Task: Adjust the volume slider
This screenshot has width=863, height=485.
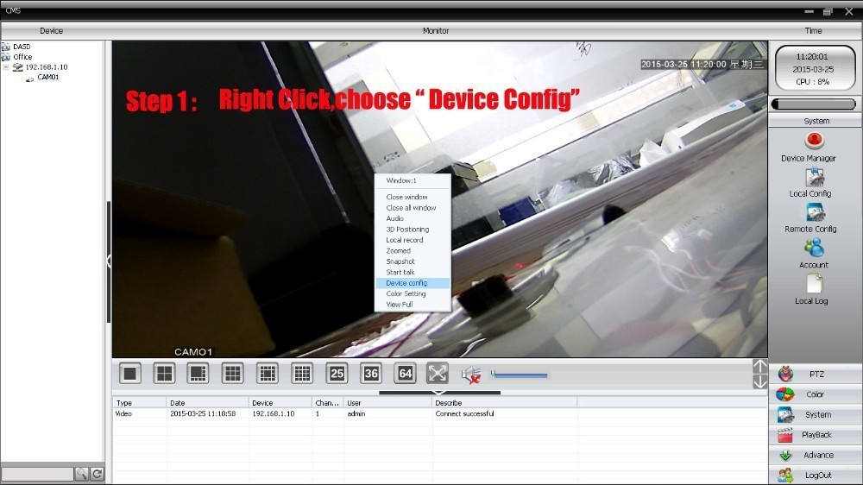Action: click(x=519, y=375)
